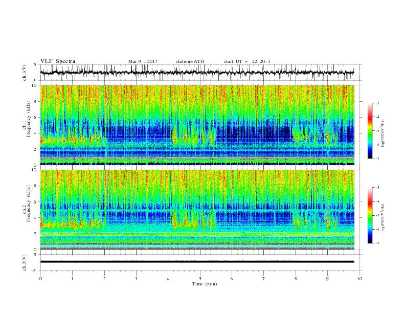Click the ch.1 voltage waveform trace
The height and width of the screenshot is (313, 405).
[197, 73]
